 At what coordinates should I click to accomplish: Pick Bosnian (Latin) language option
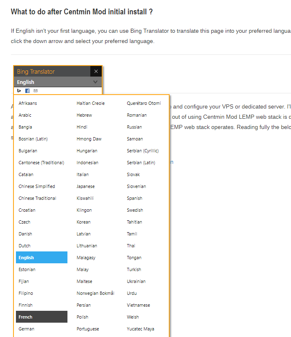click(33, 139)
